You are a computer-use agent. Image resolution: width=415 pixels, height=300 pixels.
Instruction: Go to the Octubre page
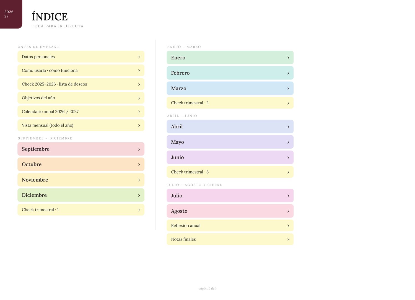(x=81, y=164)
